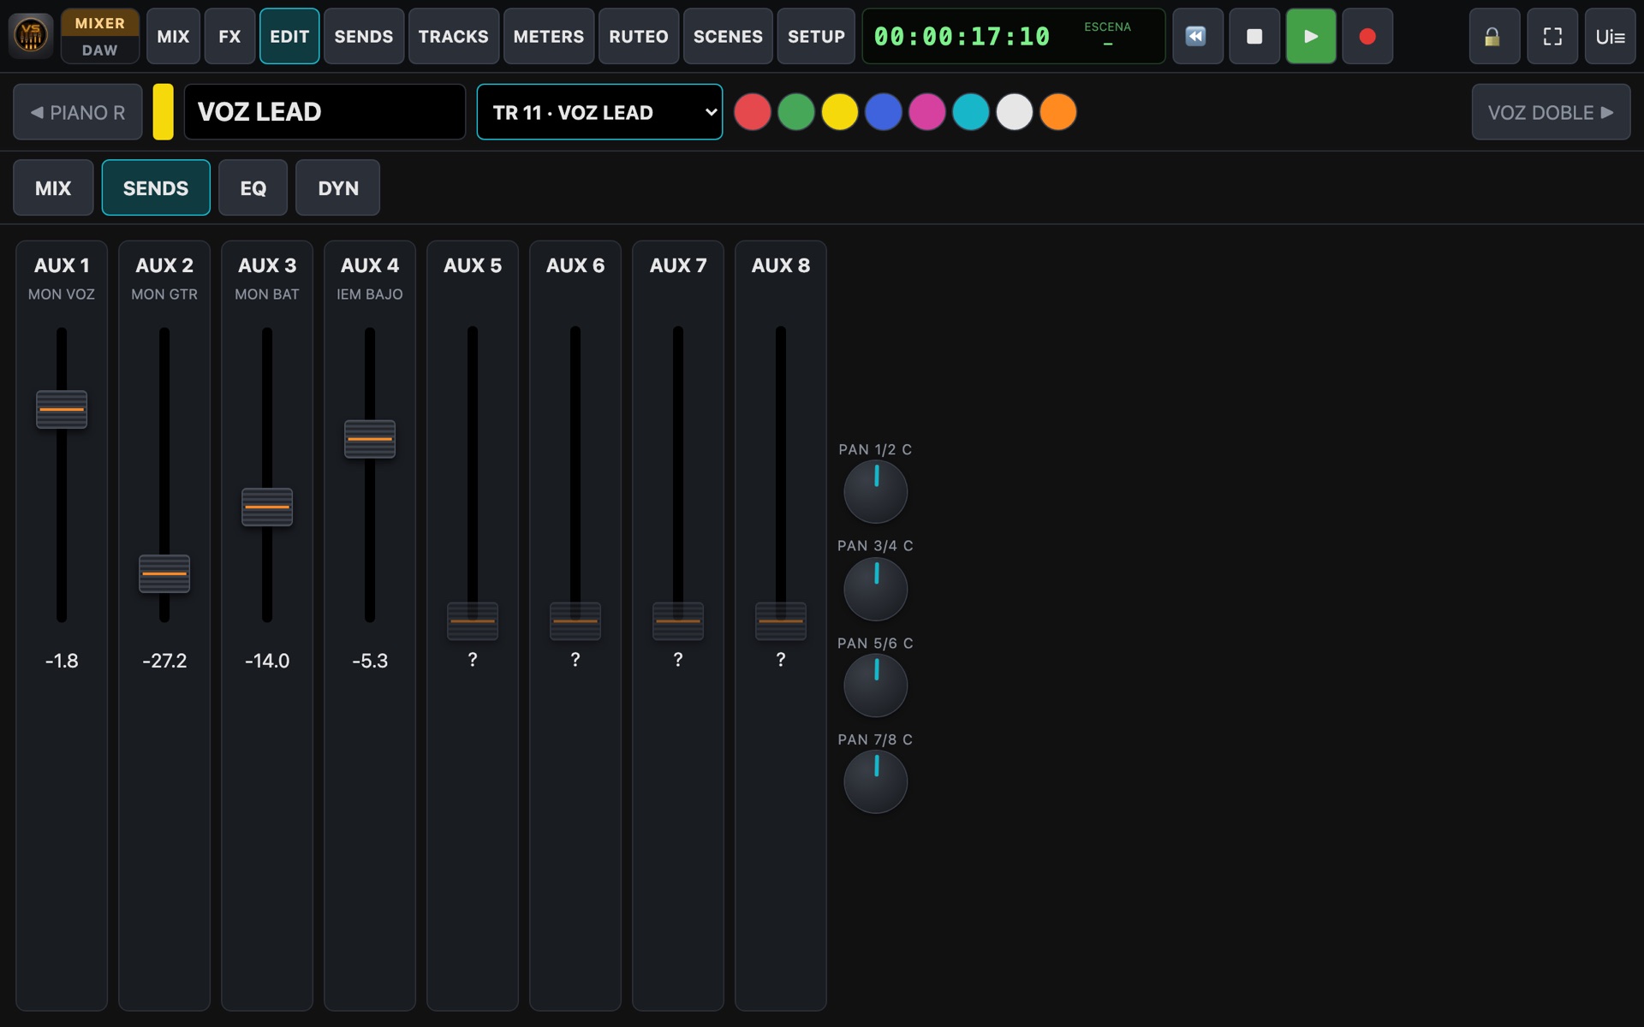Go to previous channel PIANO R

pyautogui.click(x=78, y=112)
